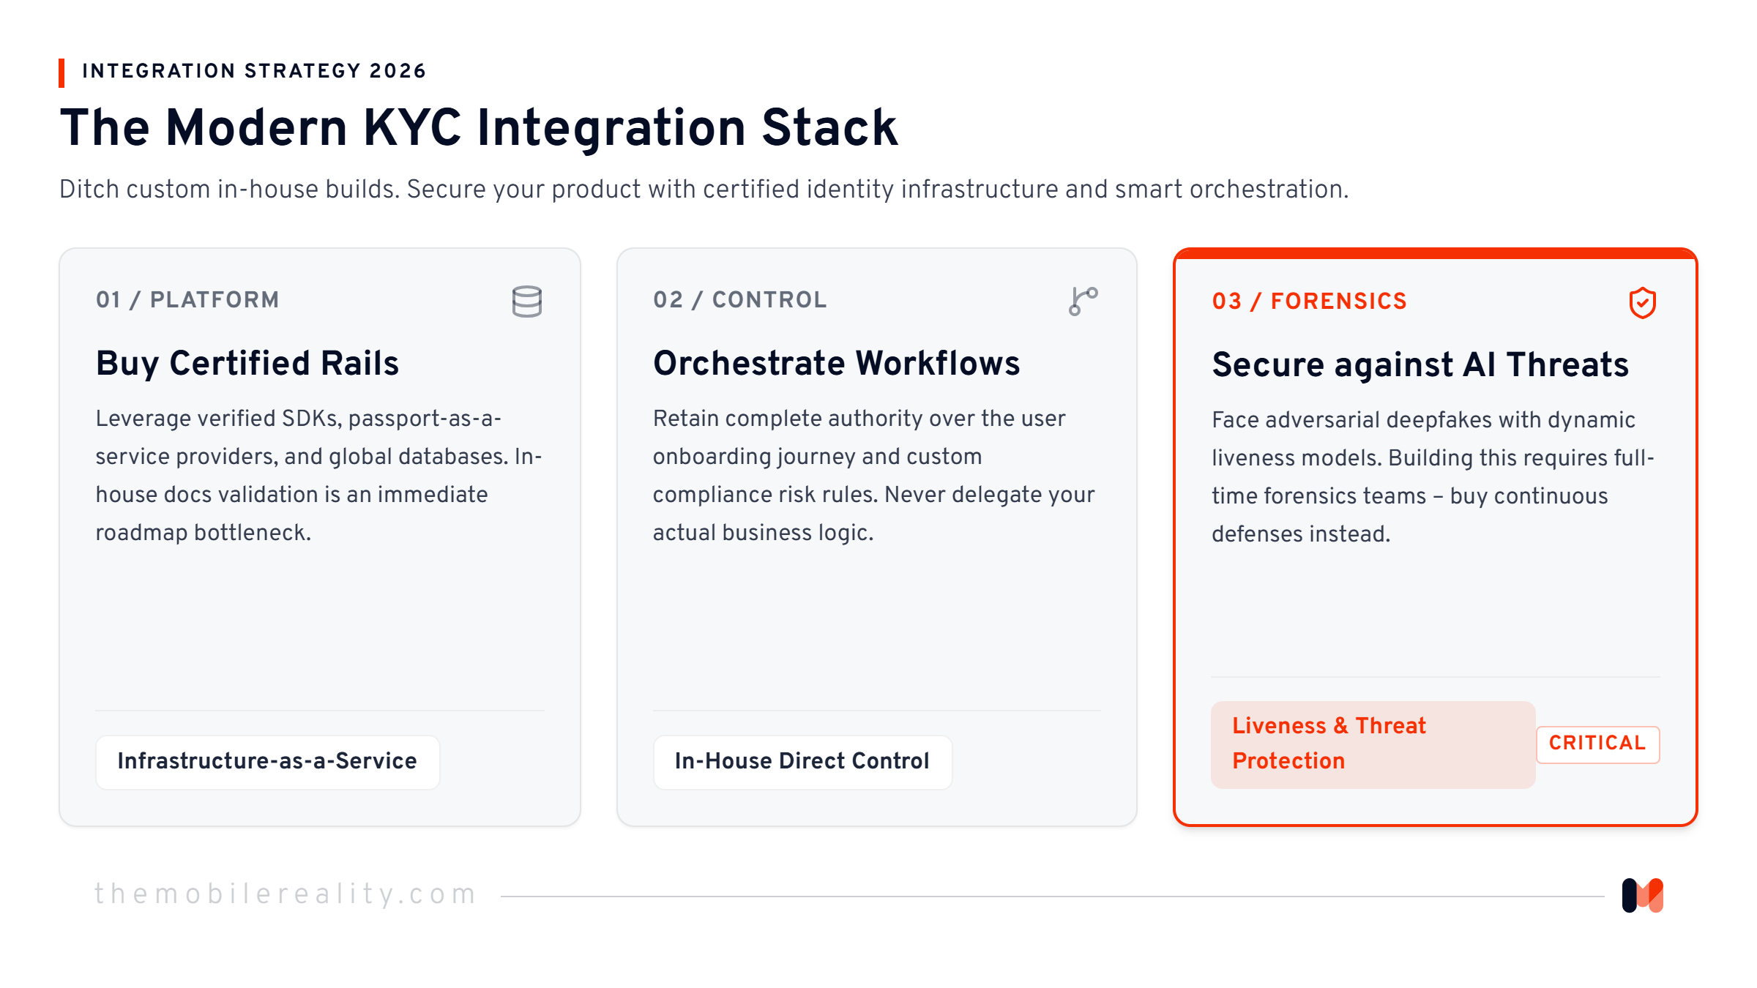Click the In-House Direct Control tag
1757x988 pixels.
(802, 762)
